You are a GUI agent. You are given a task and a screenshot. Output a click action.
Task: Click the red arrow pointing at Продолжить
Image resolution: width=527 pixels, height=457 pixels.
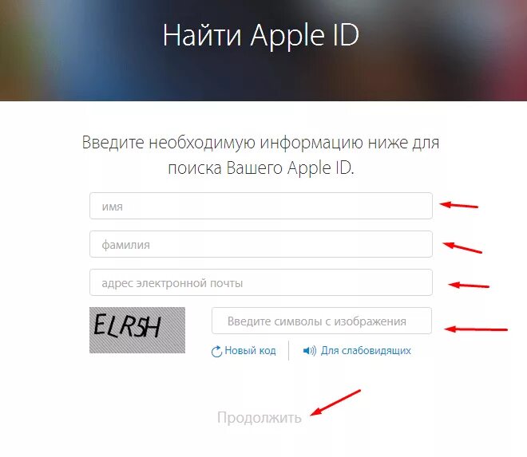point(335,402)
